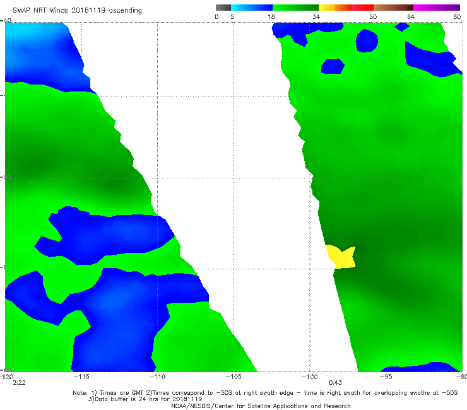The width and height of the screenshot is (467, 410).
Task: Click the '-110' longitude axis label
Action: click(157, 377)
